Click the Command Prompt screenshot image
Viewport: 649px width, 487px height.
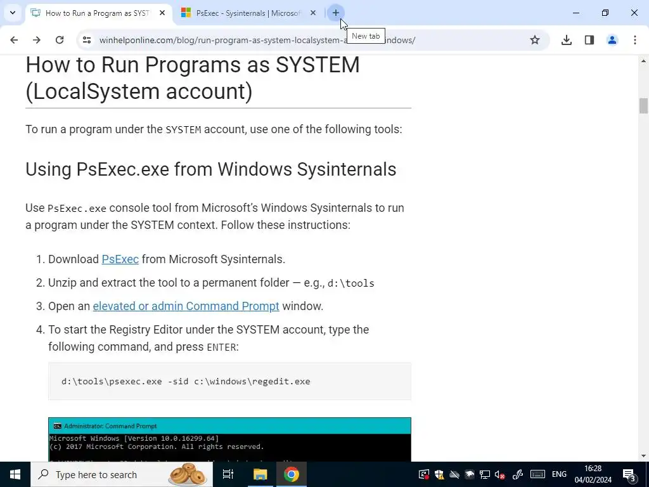[229, 439]
